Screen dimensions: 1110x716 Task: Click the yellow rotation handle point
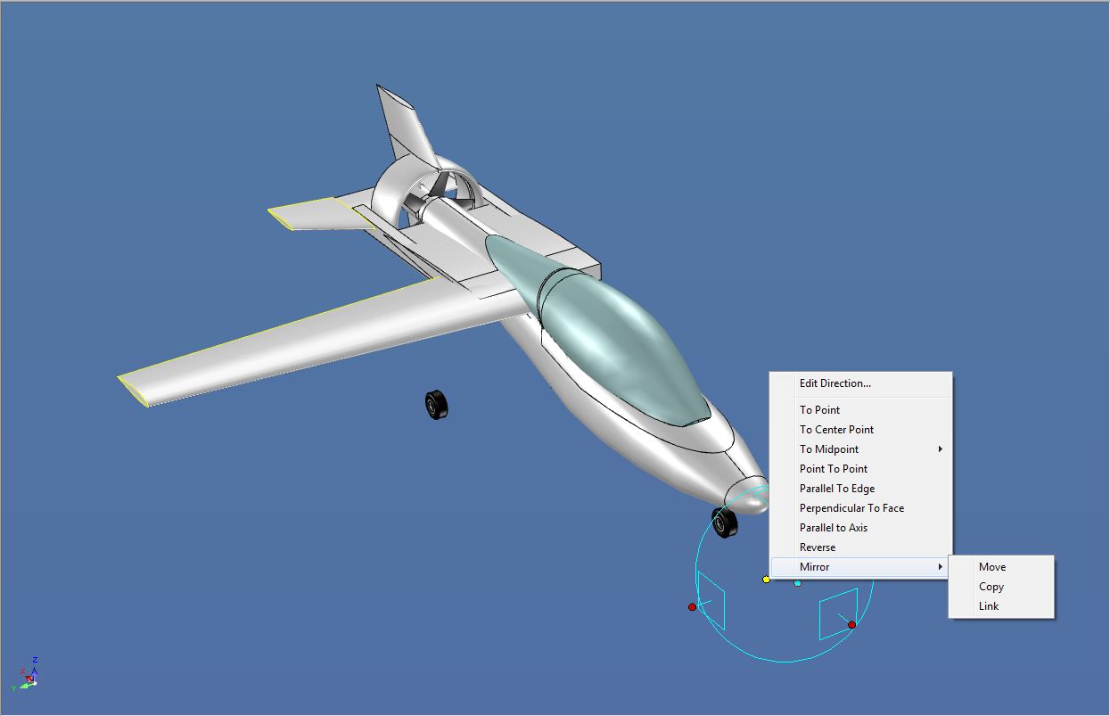(767, 579)
